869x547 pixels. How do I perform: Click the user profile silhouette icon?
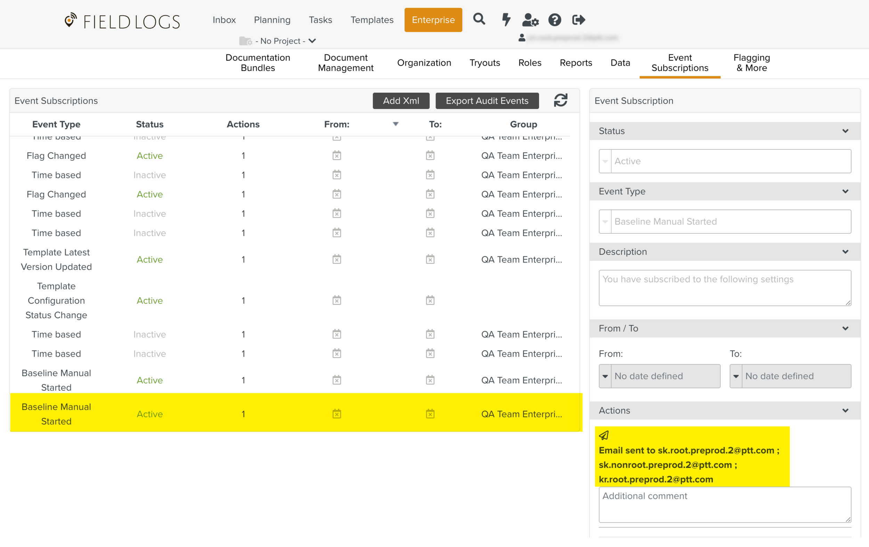point(521,37)
